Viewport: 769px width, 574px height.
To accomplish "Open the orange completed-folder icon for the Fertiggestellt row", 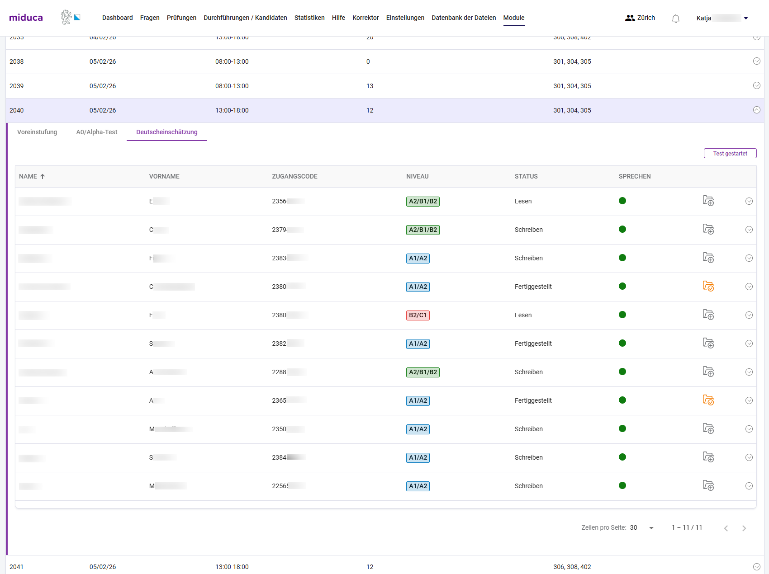I will click(x=708, y=286).
